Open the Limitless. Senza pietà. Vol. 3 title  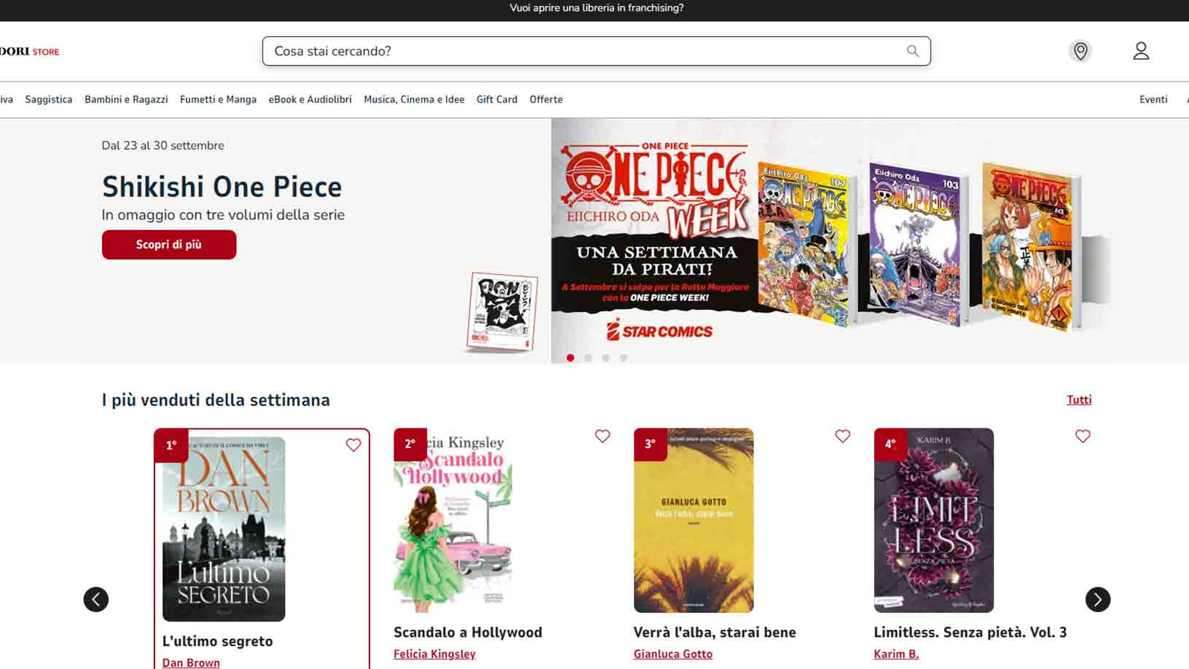coord(970,633)
